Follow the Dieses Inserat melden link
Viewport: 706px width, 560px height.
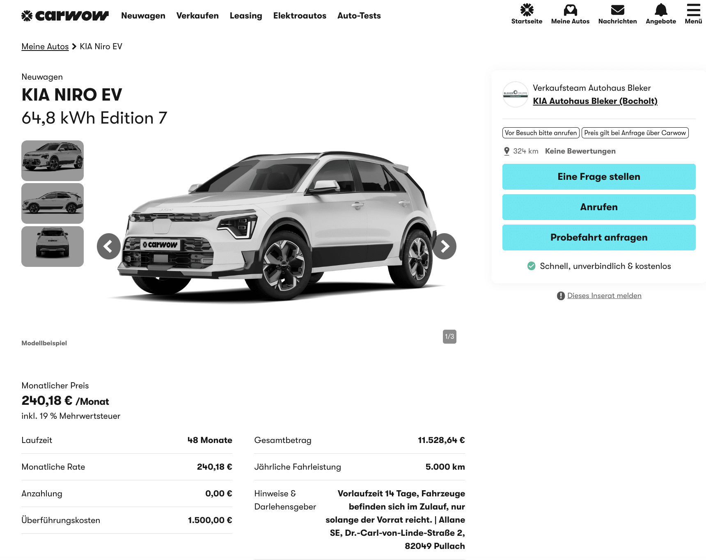click(x=604, y=296)
